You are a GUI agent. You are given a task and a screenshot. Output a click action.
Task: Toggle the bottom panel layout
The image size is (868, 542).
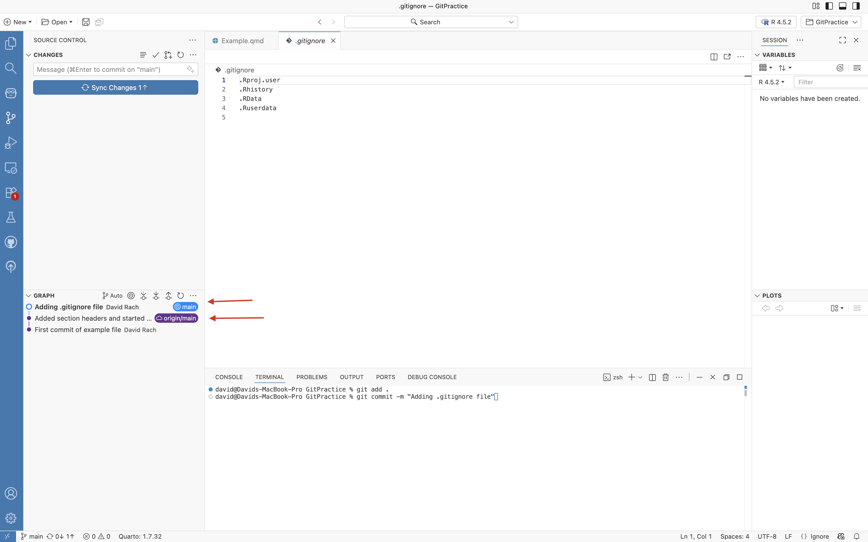click(843, 6)
